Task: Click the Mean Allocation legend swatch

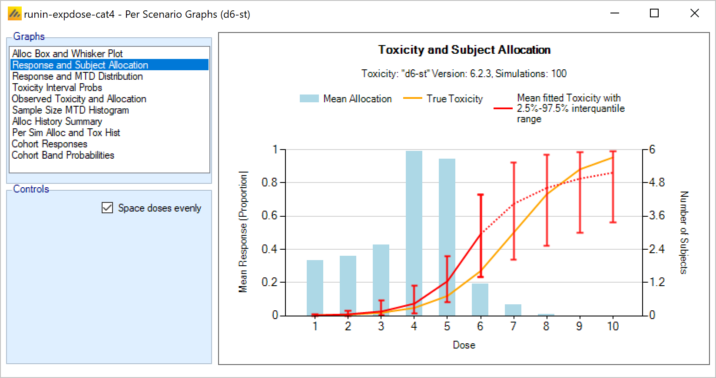Action: (x=309, y=99)
